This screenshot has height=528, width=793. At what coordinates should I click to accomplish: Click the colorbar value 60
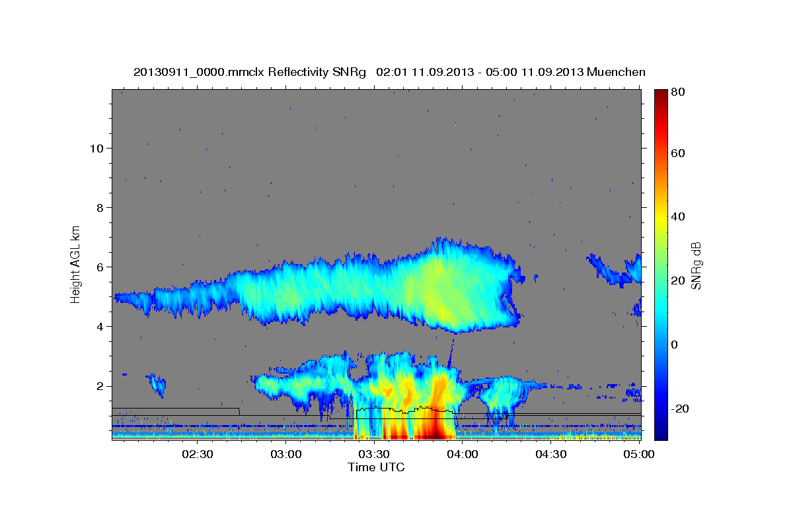click(678, 153)
